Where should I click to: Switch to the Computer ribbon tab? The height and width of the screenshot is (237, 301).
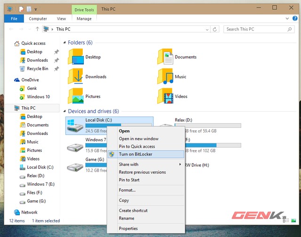coord(38,19)
